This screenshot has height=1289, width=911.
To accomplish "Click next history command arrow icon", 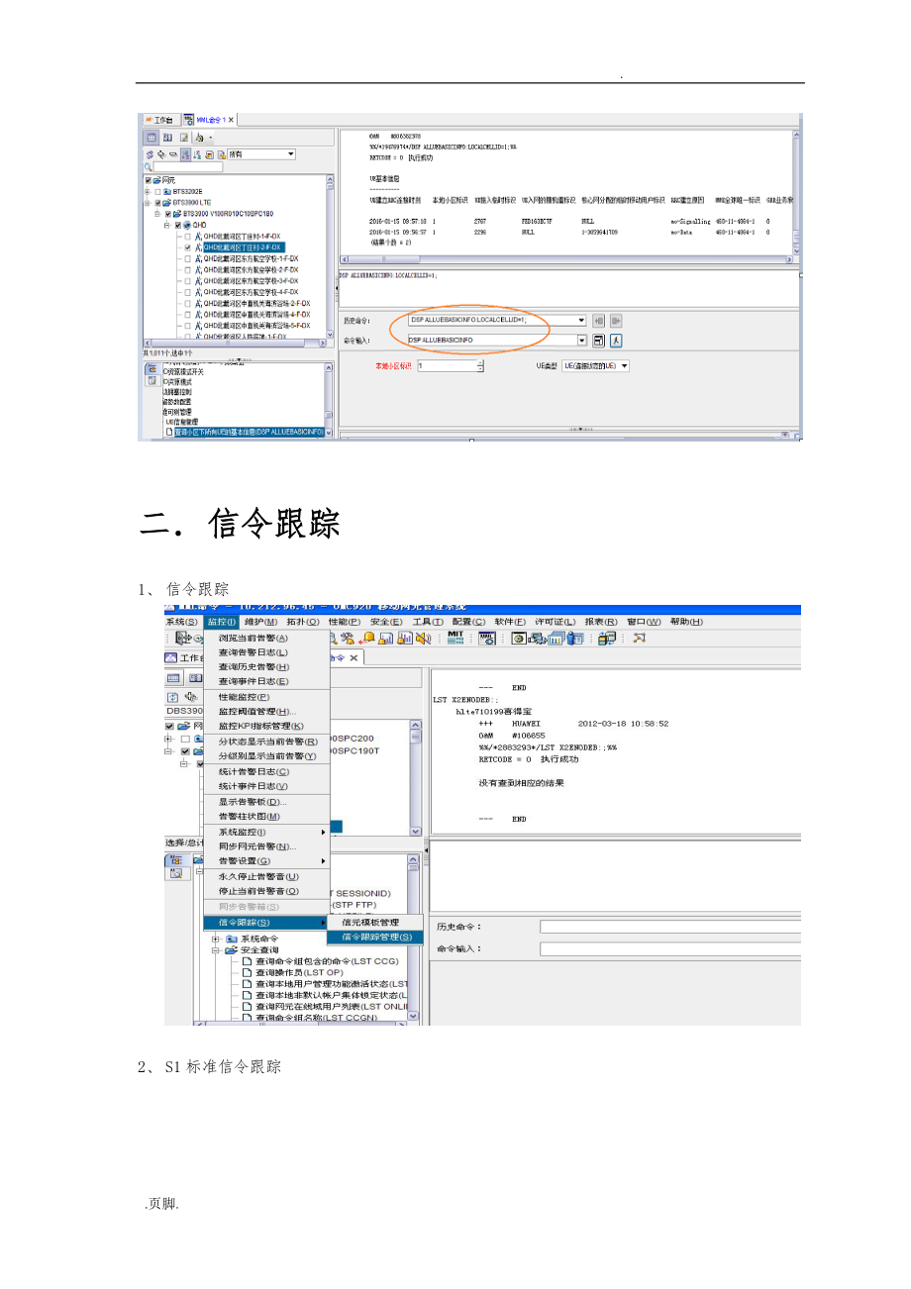I will (614, 320).
